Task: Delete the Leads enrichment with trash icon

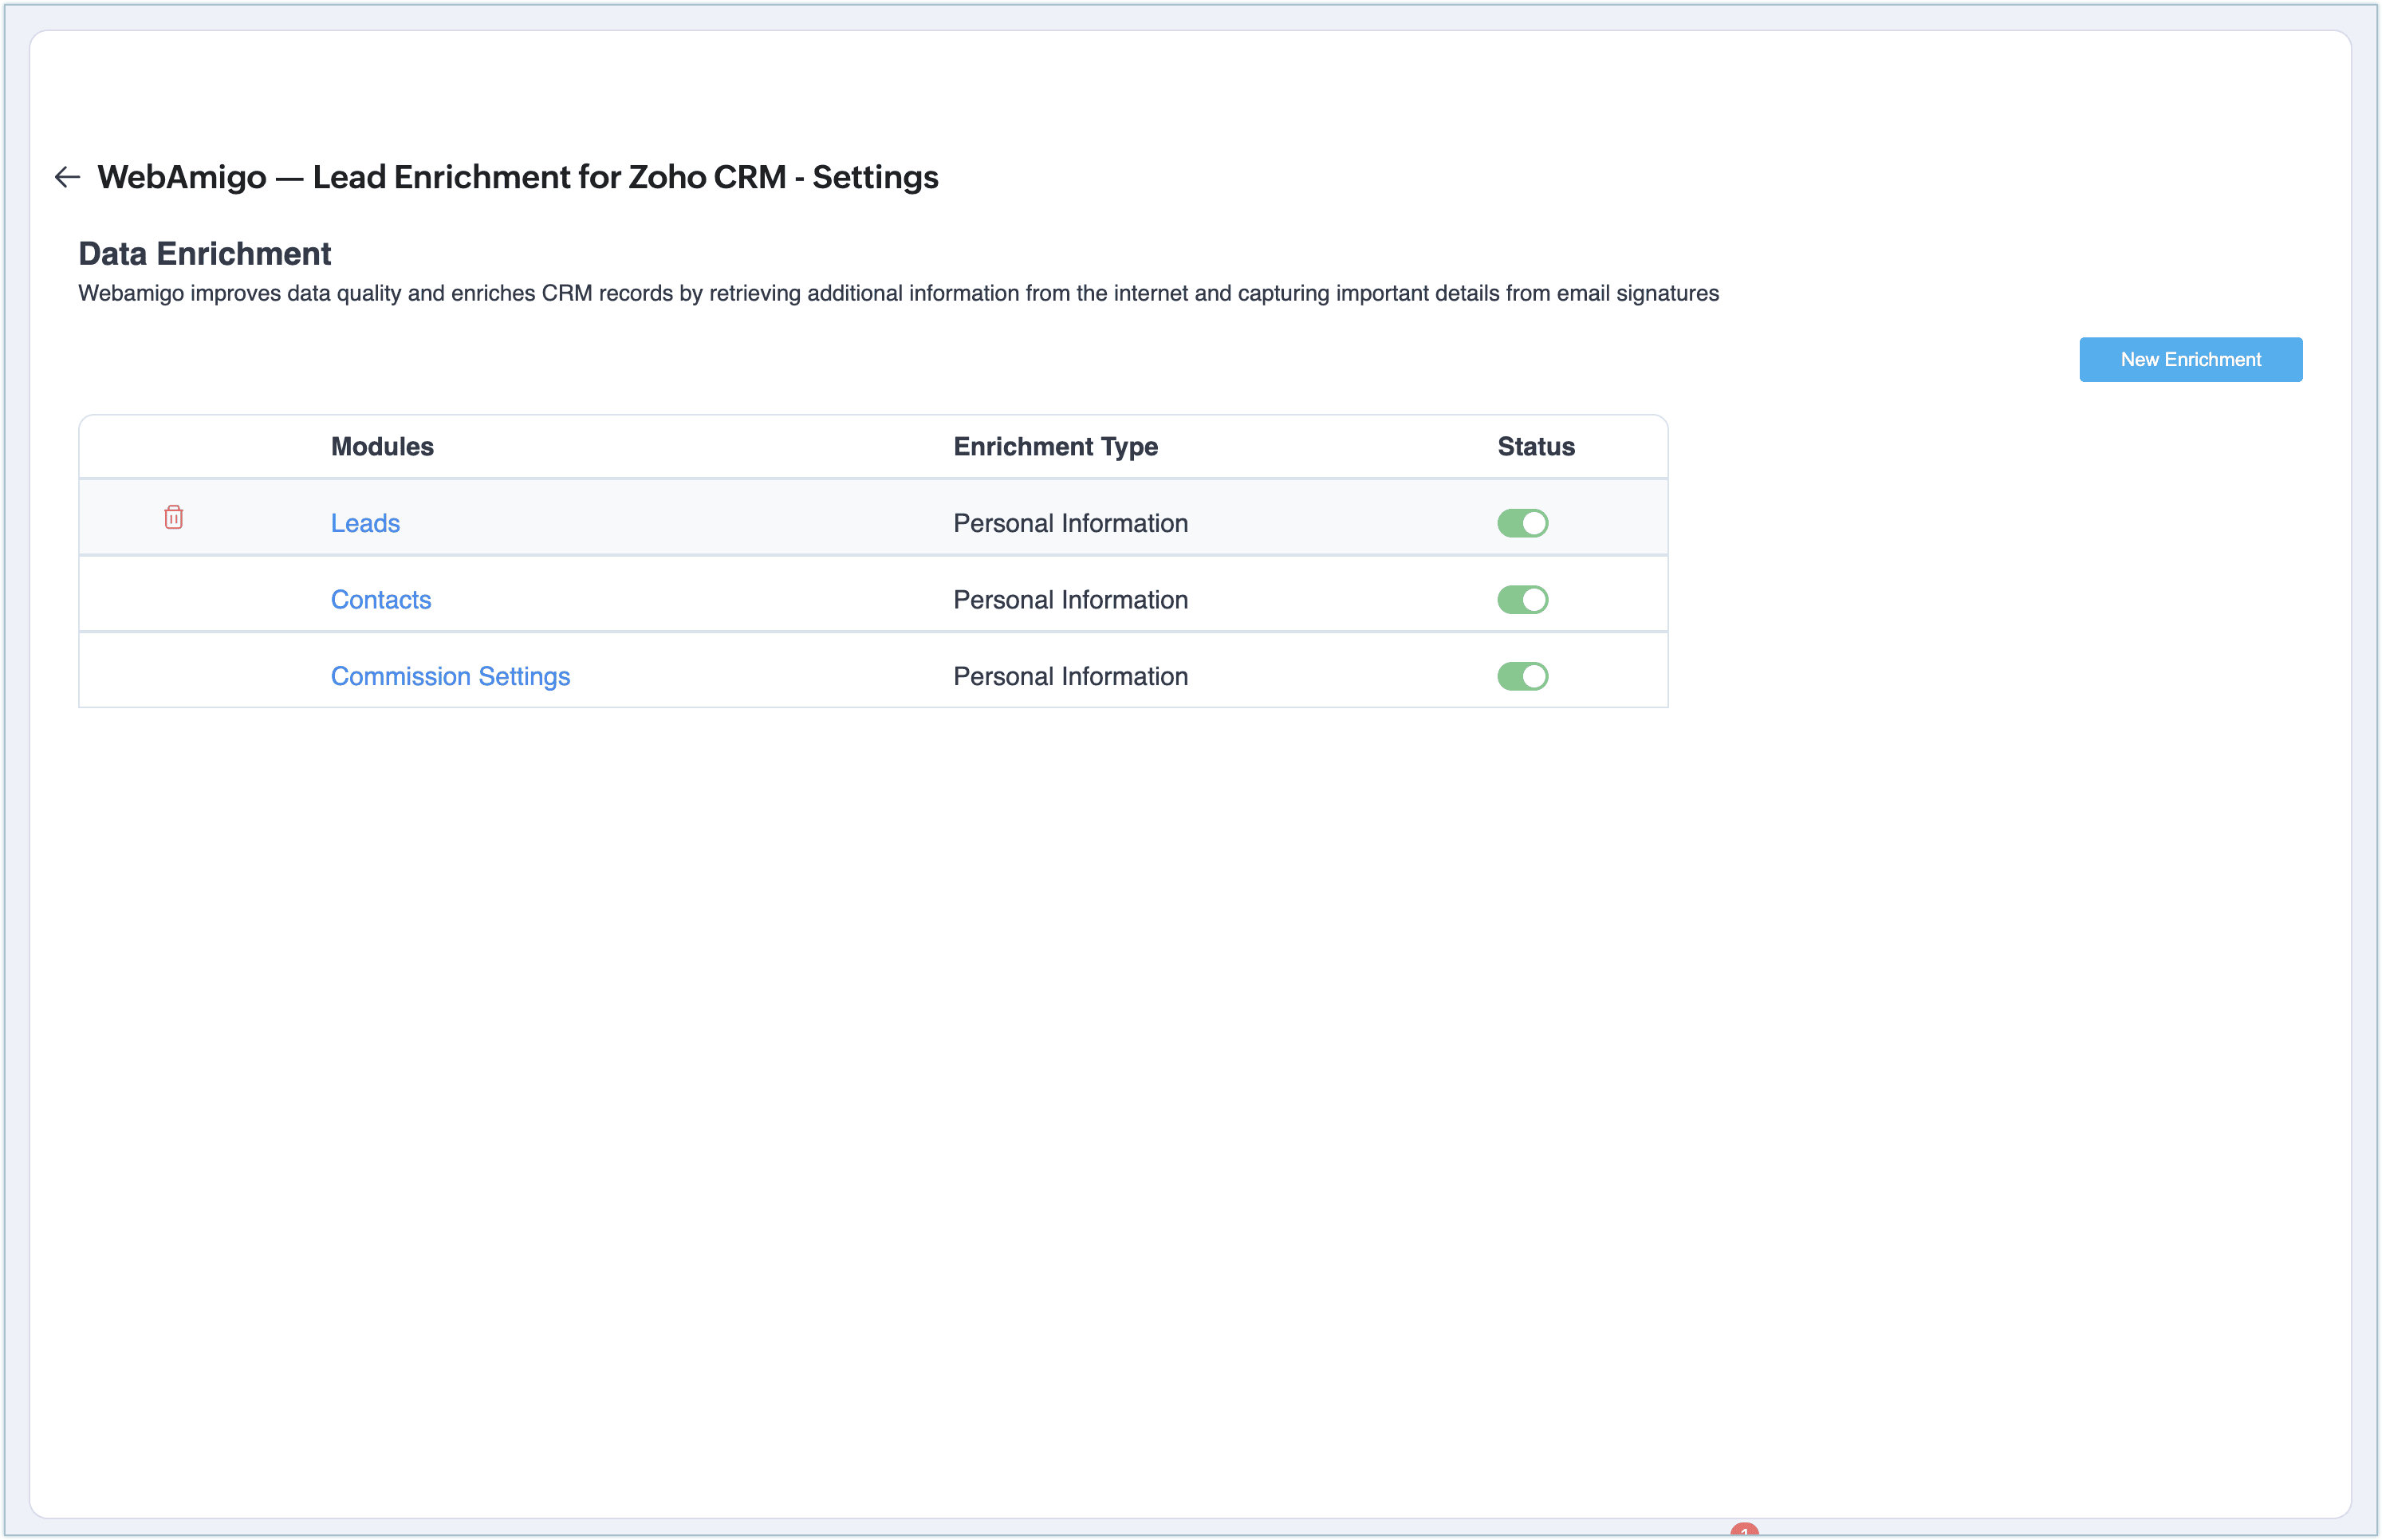Action: click(x=173, y=518)
